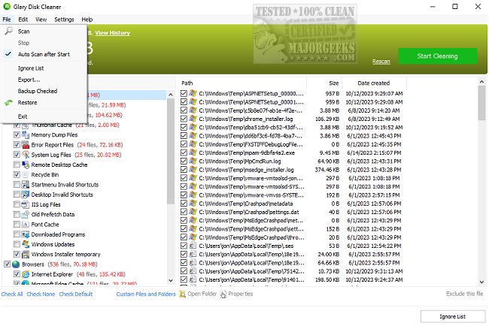489x326 pixels.
Task: Uncheck the Browsers category checkbox
Action: (8, 264)
